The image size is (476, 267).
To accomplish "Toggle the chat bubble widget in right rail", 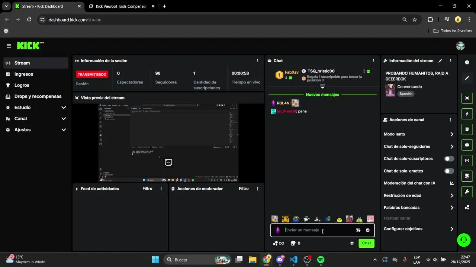I will 467,145.
